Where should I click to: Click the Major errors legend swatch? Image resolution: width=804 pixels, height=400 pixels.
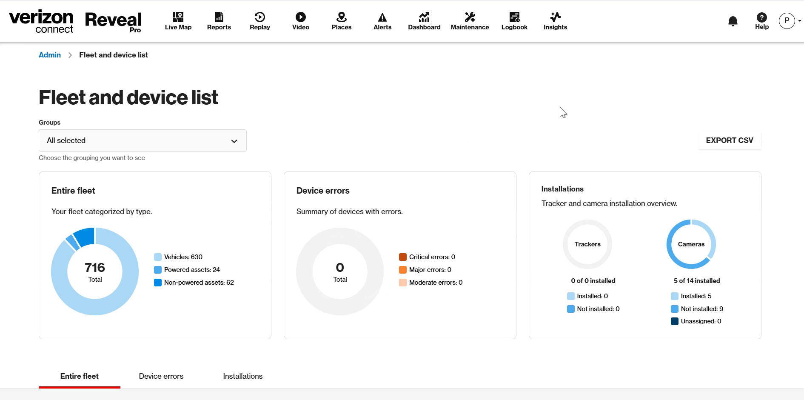403,270
